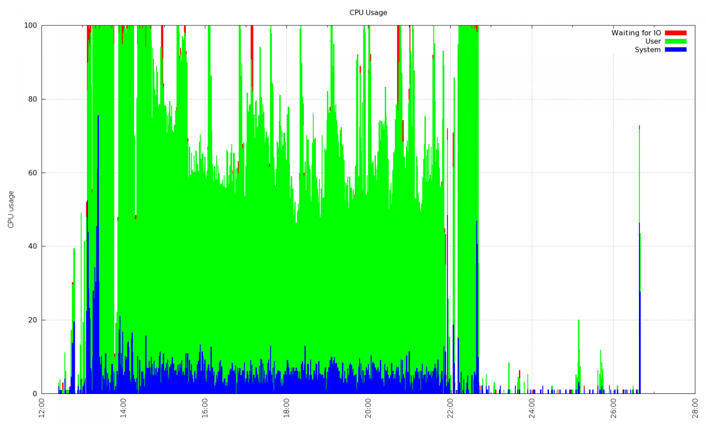Select the 24:00 time axis label

point(531,408)
